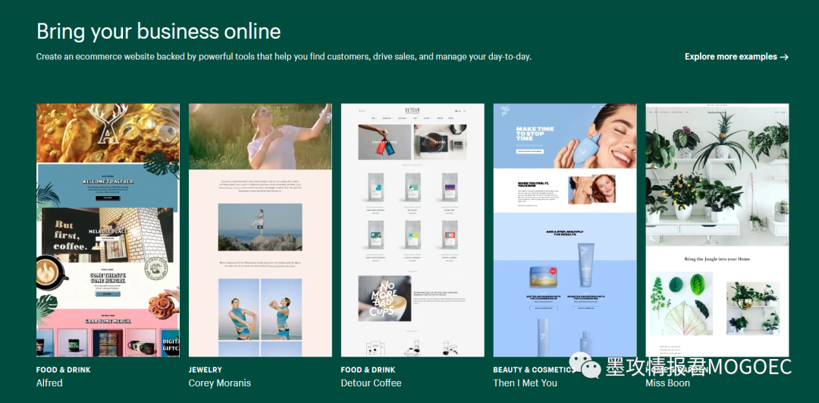The image size is (819, 403).
Task: Click the Detour Coffee store name
Action: coord(371,383)
